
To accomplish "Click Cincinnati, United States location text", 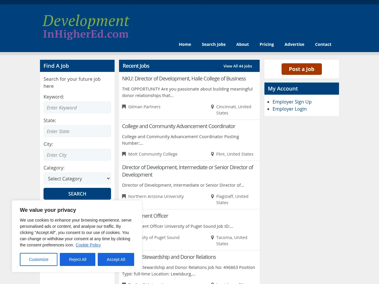I will [x=234, y=110].
